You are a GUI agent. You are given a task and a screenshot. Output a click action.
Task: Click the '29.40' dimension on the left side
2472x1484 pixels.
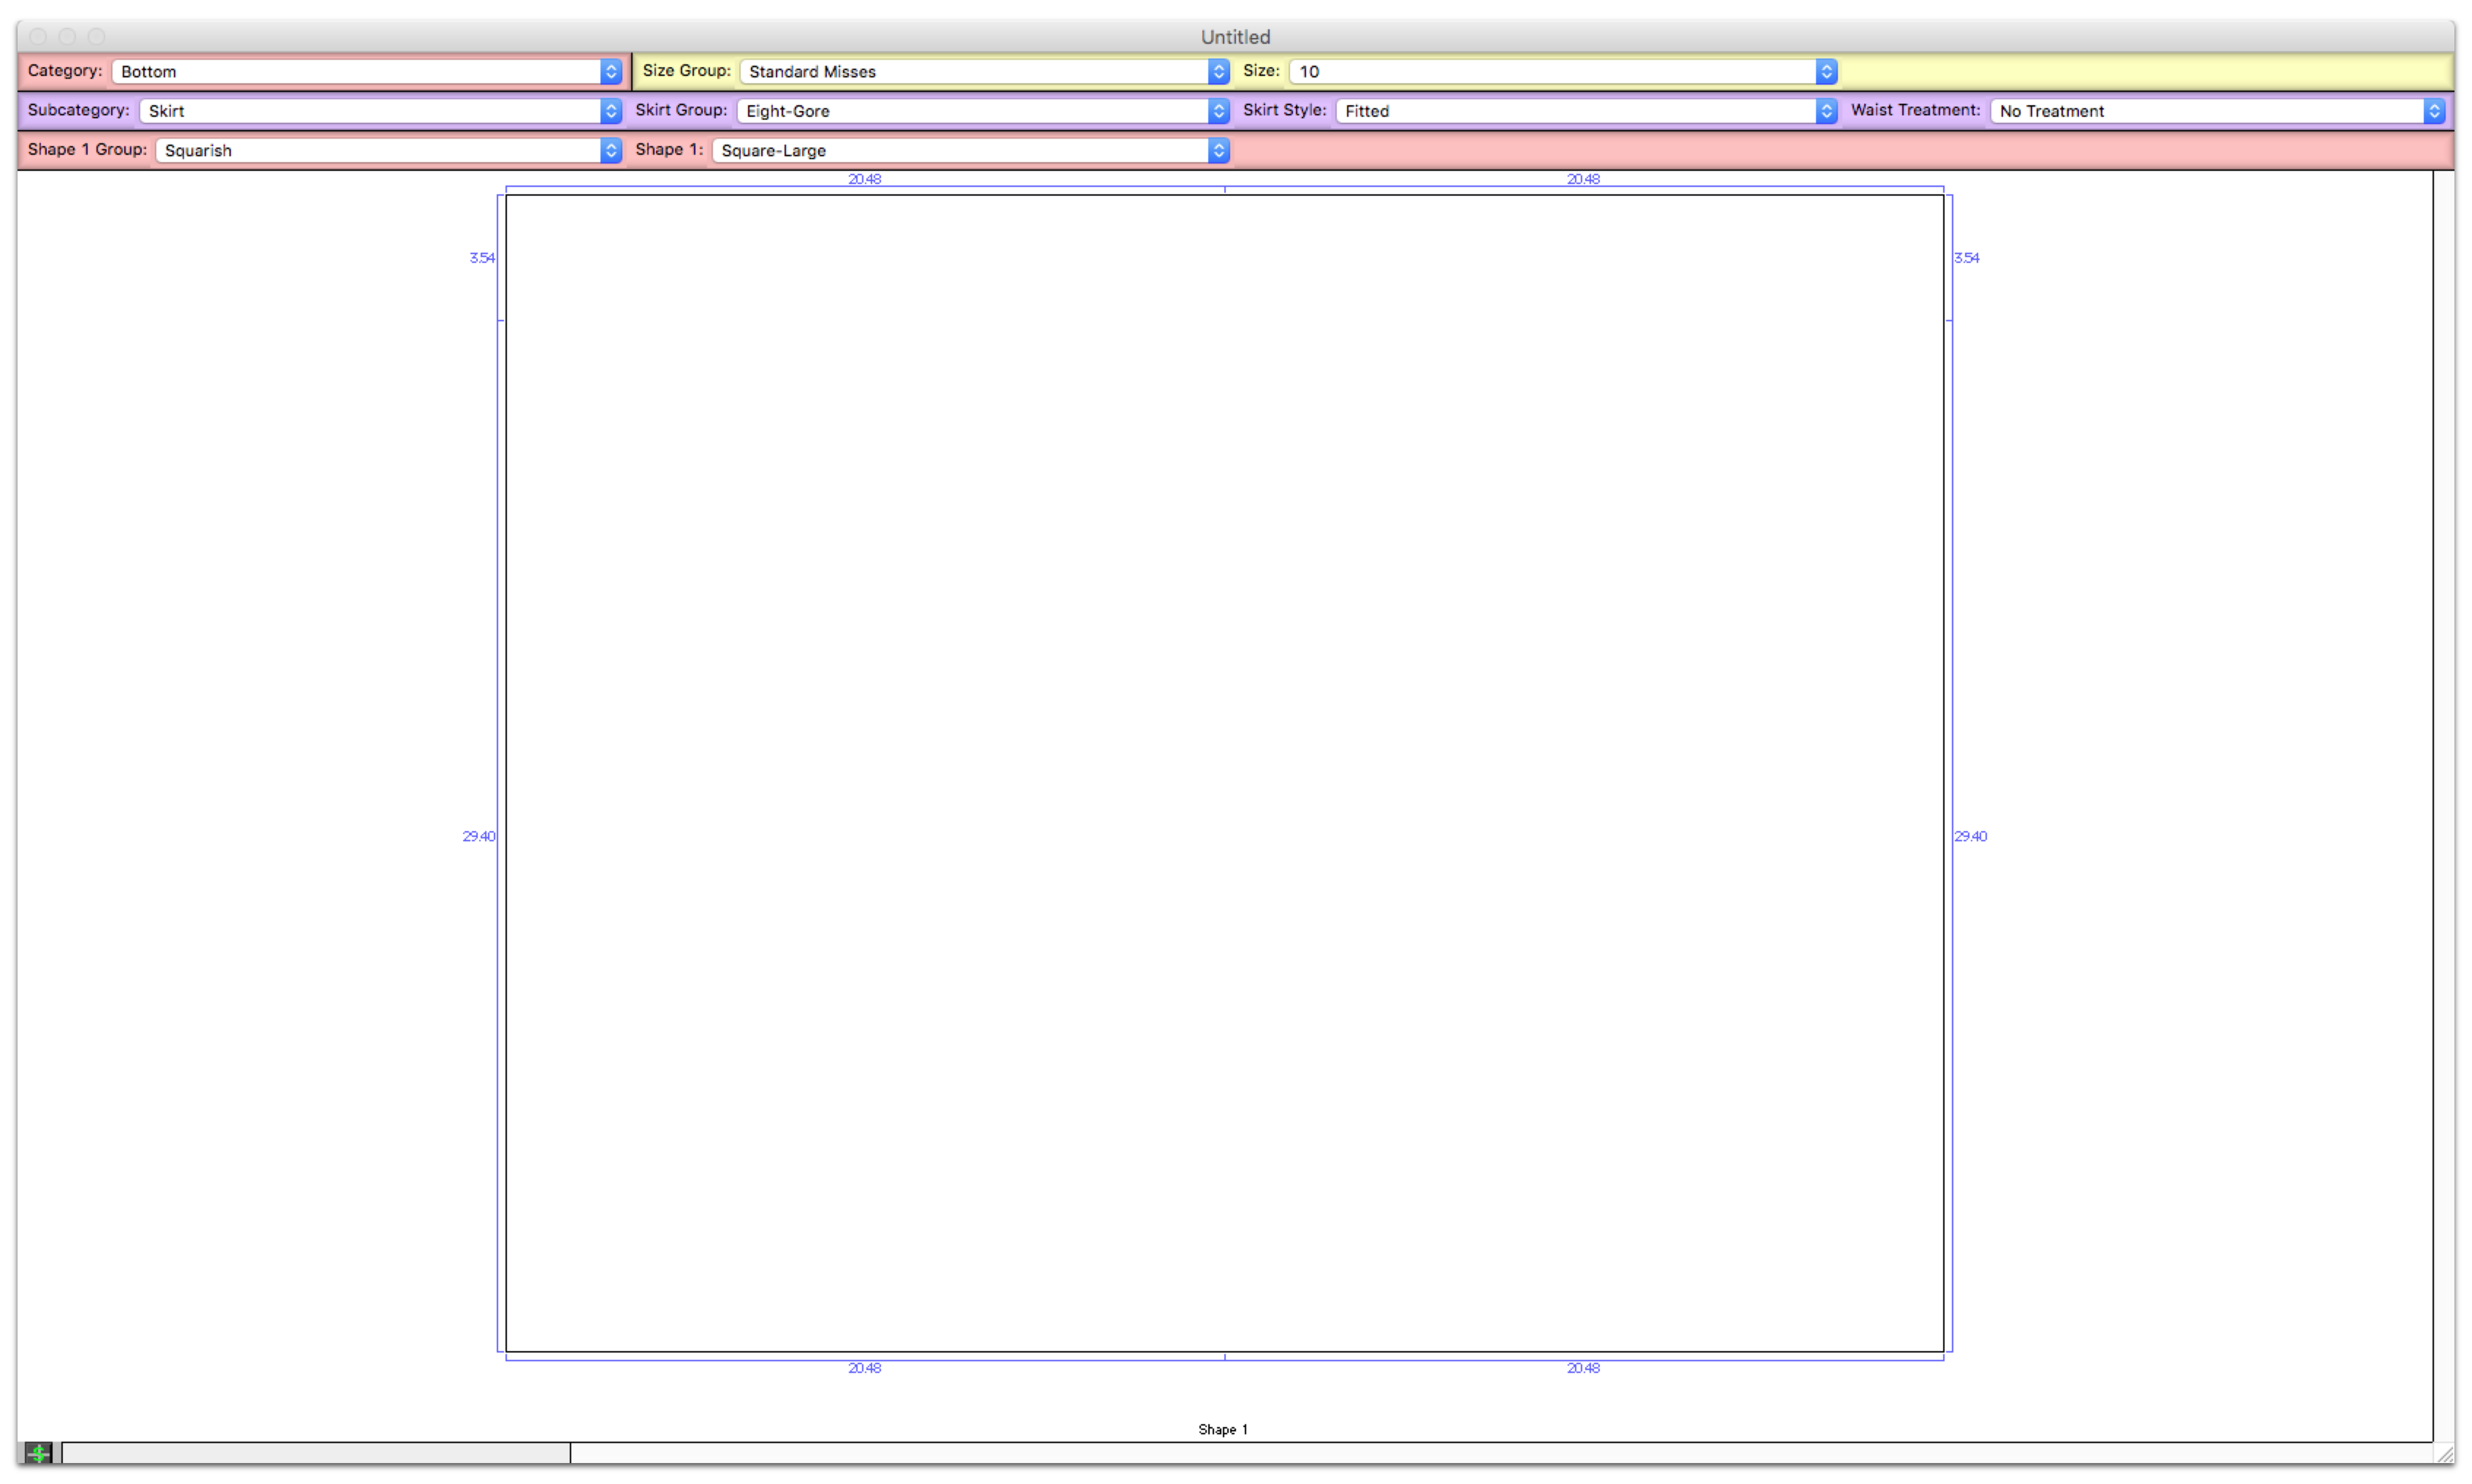click(478, 836)
